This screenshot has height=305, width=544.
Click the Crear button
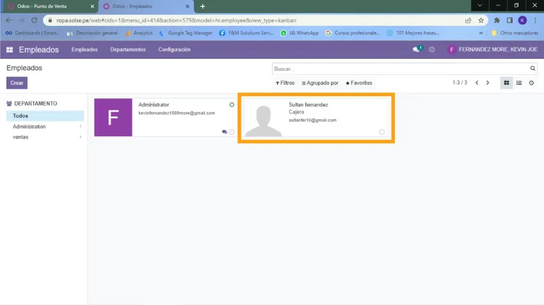click(16, 83)
